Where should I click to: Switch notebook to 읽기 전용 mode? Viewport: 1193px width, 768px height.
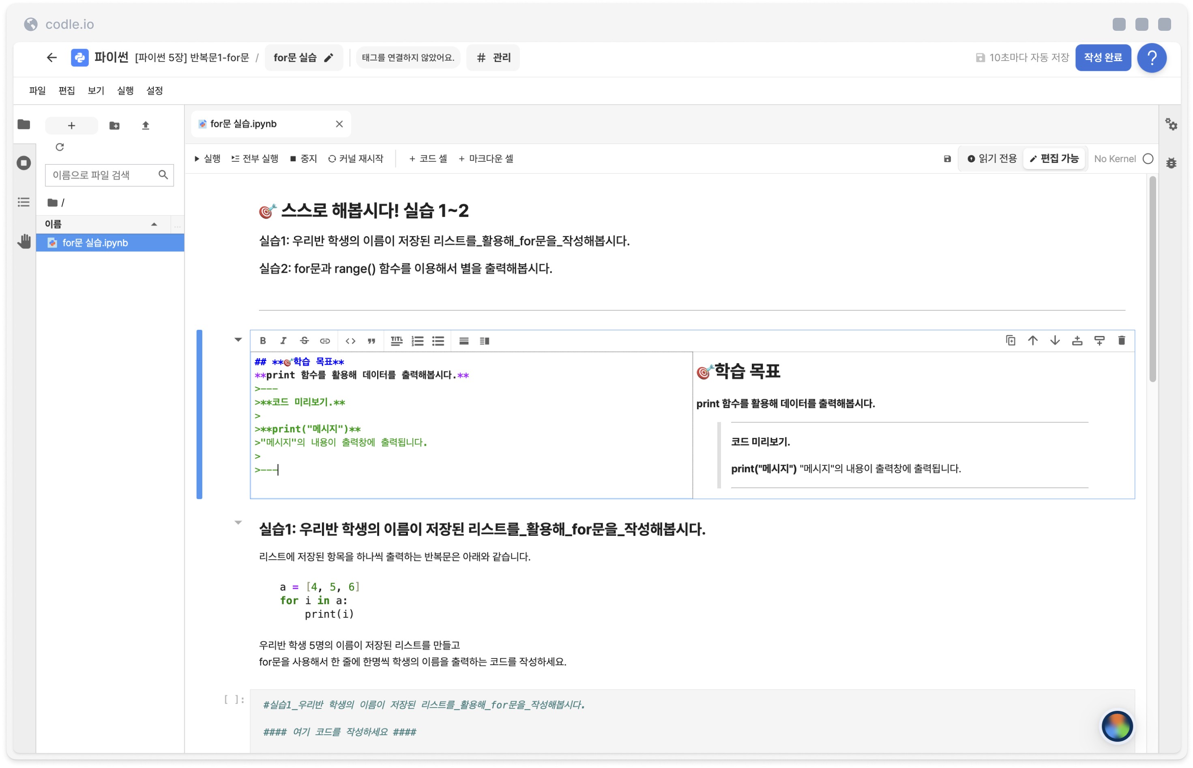(x=991, y=158)
